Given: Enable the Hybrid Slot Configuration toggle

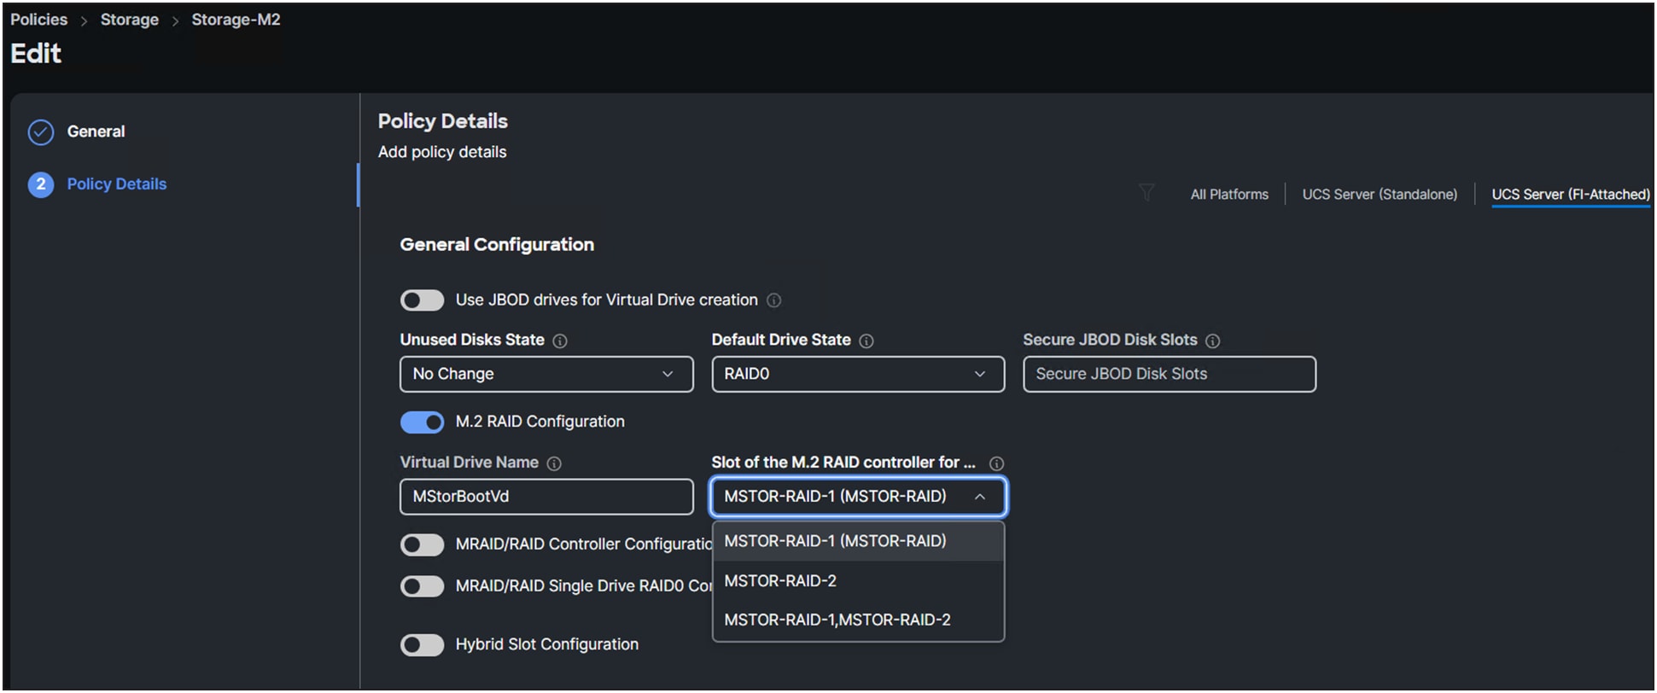Looking at the screenshot, I should coord(423,645).
